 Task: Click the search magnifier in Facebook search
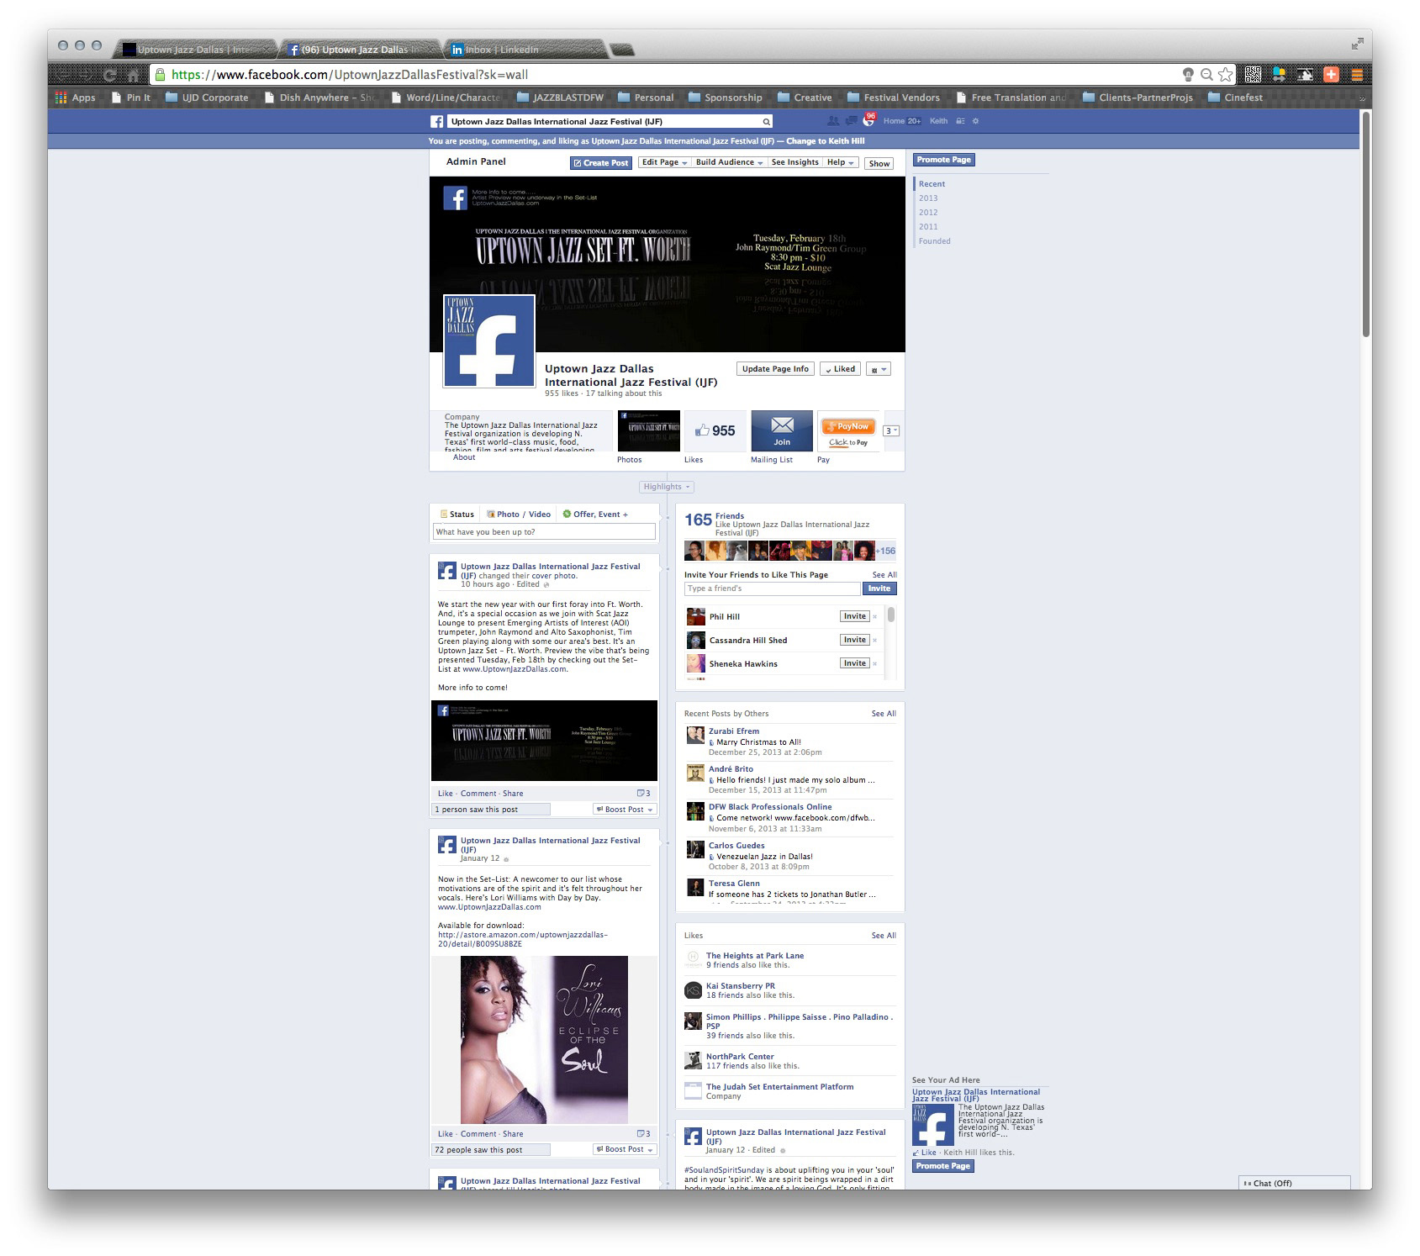pos(767,122)
